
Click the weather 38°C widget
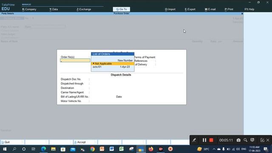coord(203,149)
